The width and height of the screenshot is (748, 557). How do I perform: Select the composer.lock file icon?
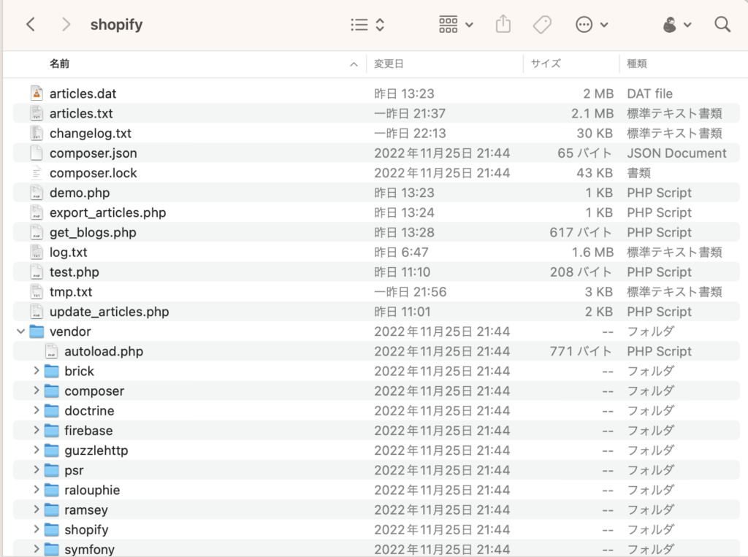point(37,172)
